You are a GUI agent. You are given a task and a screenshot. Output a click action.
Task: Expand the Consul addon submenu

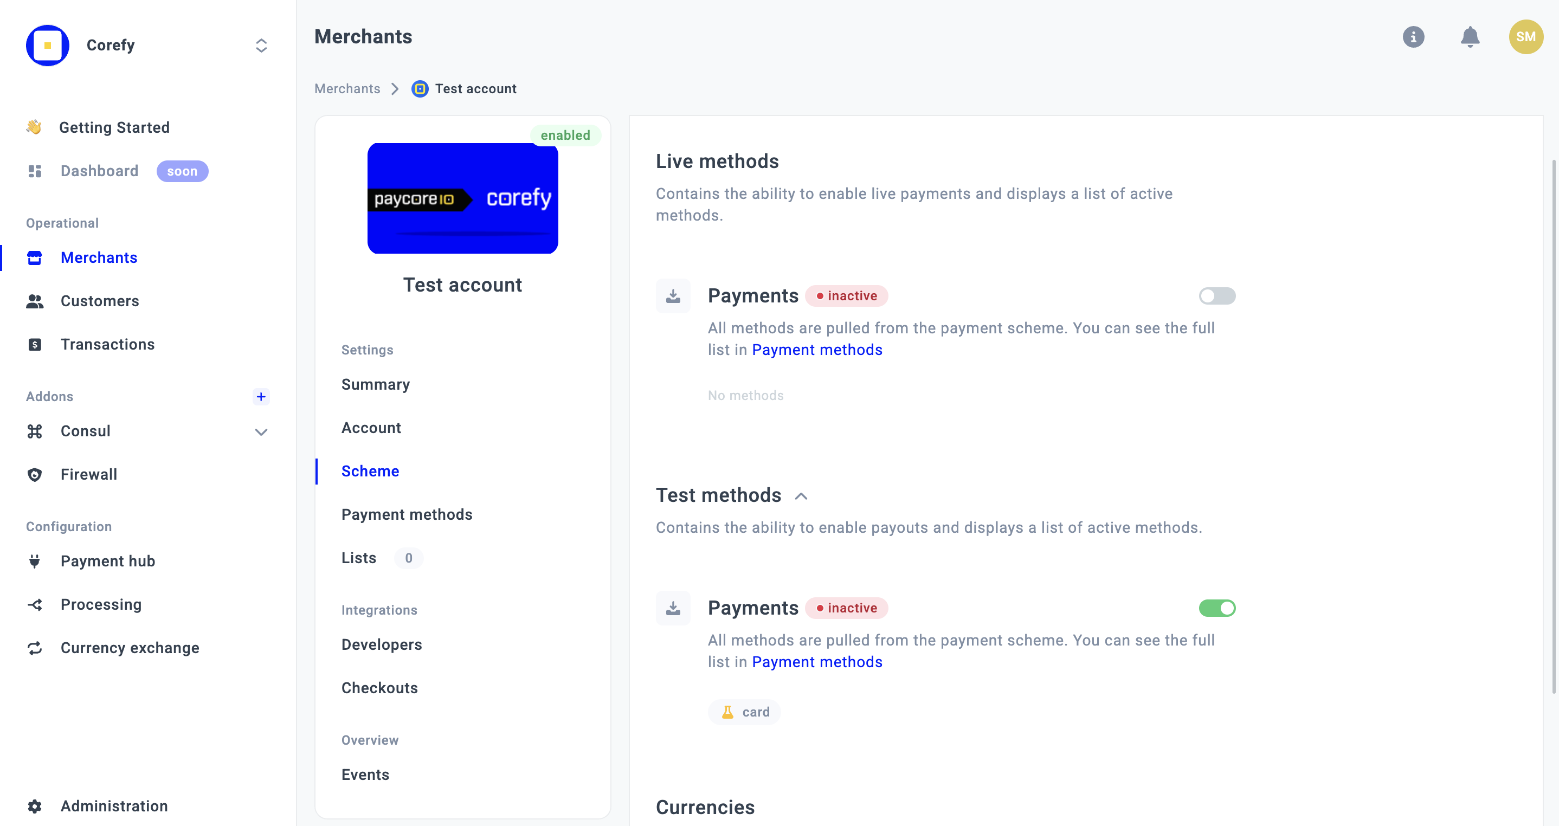click(x=261, y=431)
